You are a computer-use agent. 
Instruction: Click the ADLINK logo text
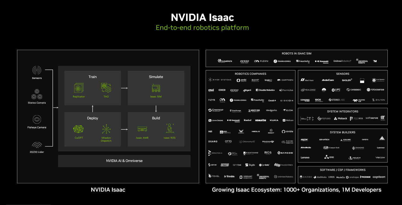coord(345,140)
